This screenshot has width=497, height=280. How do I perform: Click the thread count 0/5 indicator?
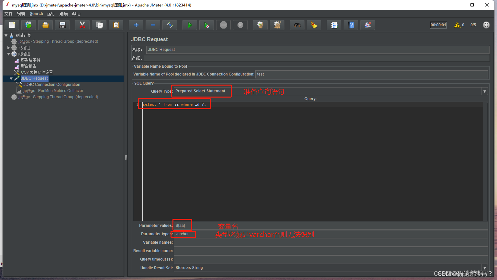coord(473,25)
